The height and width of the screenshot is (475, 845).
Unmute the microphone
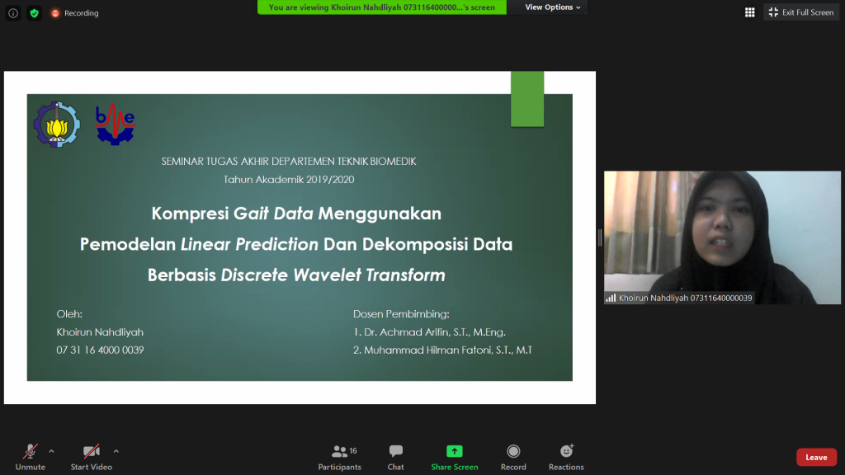click(x=31, y=457)
